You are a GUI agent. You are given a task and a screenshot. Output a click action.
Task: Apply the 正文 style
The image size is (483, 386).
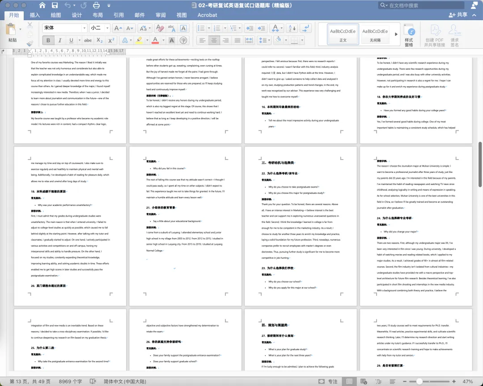343,34
